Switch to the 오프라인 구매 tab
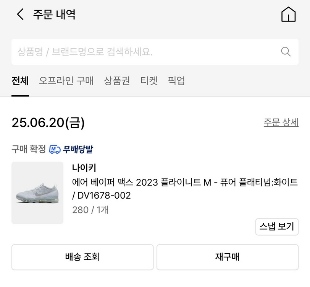 coord(67,80)
